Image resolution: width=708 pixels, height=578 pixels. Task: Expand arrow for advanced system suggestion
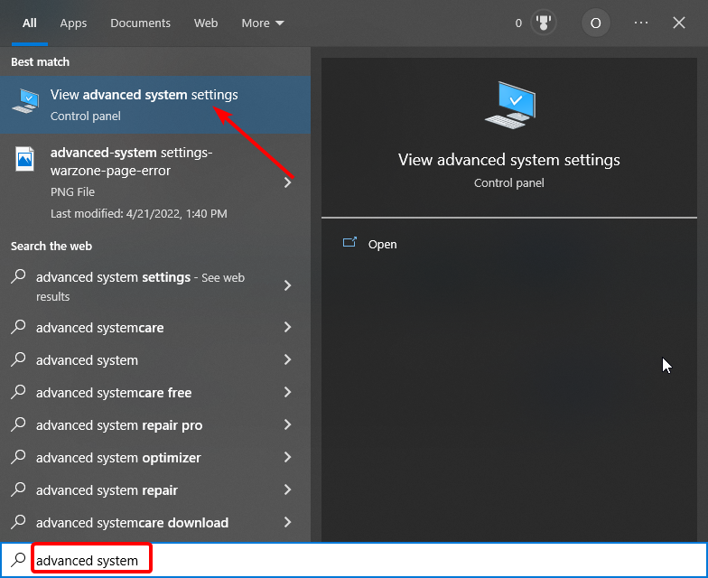[x=287, y=359]
